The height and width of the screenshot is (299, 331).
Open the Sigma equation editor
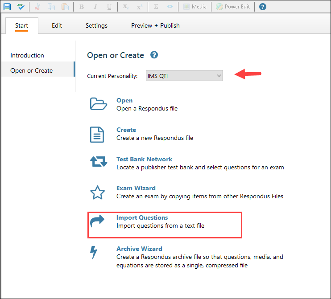[156, 7]
